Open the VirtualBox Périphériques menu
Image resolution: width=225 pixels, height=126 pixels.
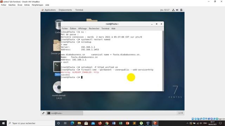tap(38, 5)
